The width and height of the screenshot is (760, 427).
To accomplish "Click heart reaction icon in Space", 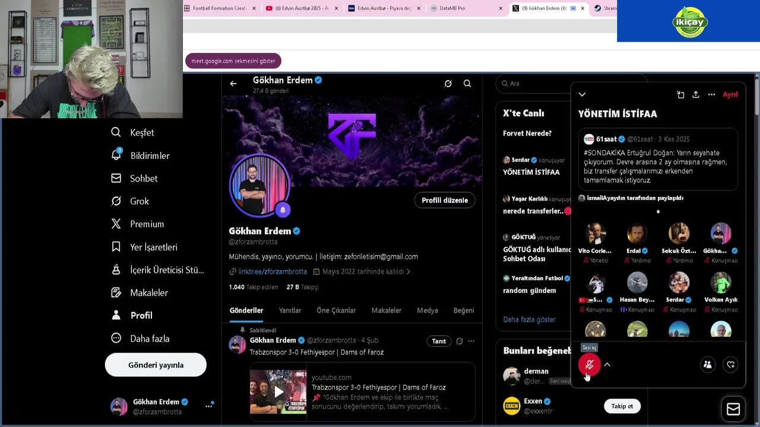I will point(731,365).
